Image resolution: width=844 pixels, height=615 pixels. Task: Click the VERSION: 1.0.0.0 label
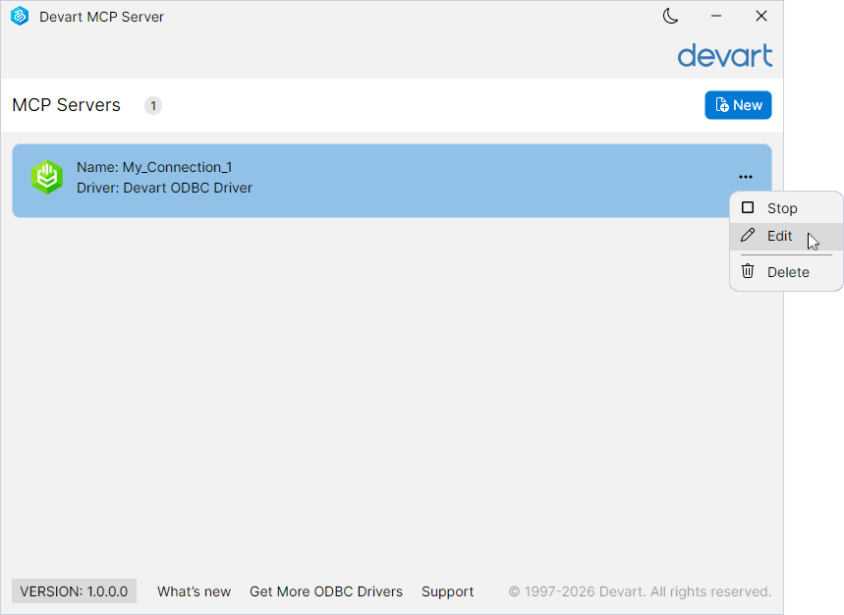(74, 591)
